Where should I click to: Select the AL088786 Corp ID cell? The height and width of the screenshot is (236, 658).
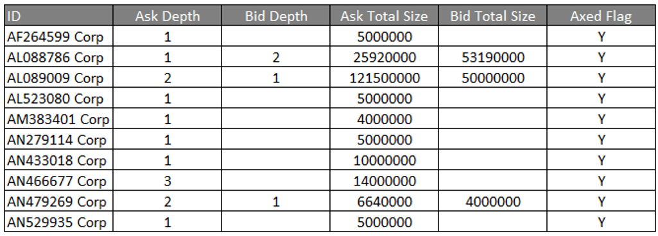point(59,58)
